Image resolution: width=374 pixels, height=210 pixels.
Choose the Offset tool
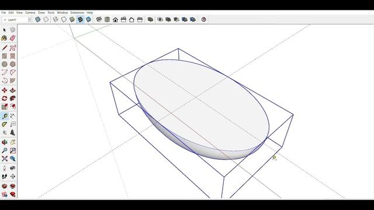point(13,106)
